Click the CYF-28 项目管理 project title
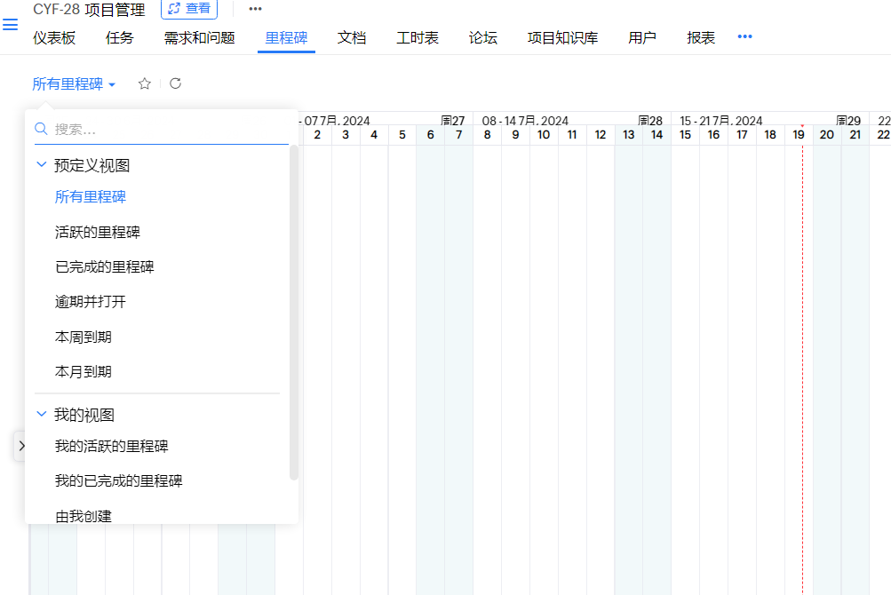Image resolution: width=891 pixels, height=595 pixels. click(89, 10)
